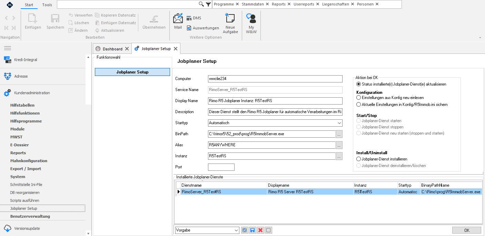Viewport: 485px width, 236px height.
Task: Click the Computer input field
Action: pyautogui.click(x=275, y=79)
